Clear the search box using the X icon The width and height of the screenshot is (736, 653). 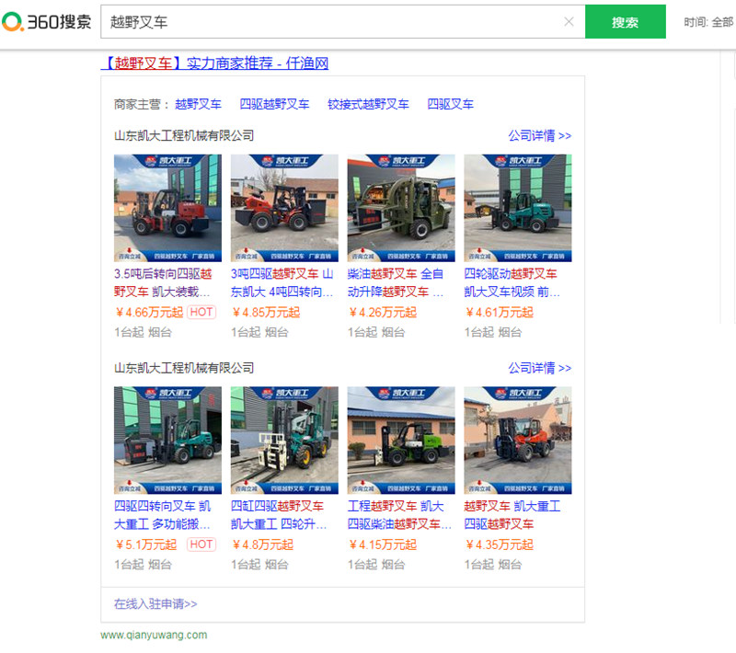coord(569,21)
